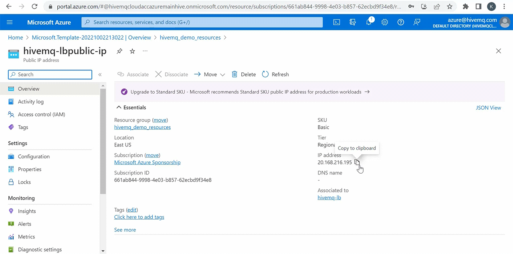The height and width of the screenshot is (254, 513).
Task: Open the browser side panel icon
Action: (x=479, y=6)
